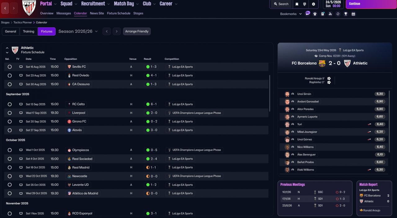The height and width of the screenshot is (218, 397).
Task: Switch to the General calendar view tab
Action: pos(11,31)
